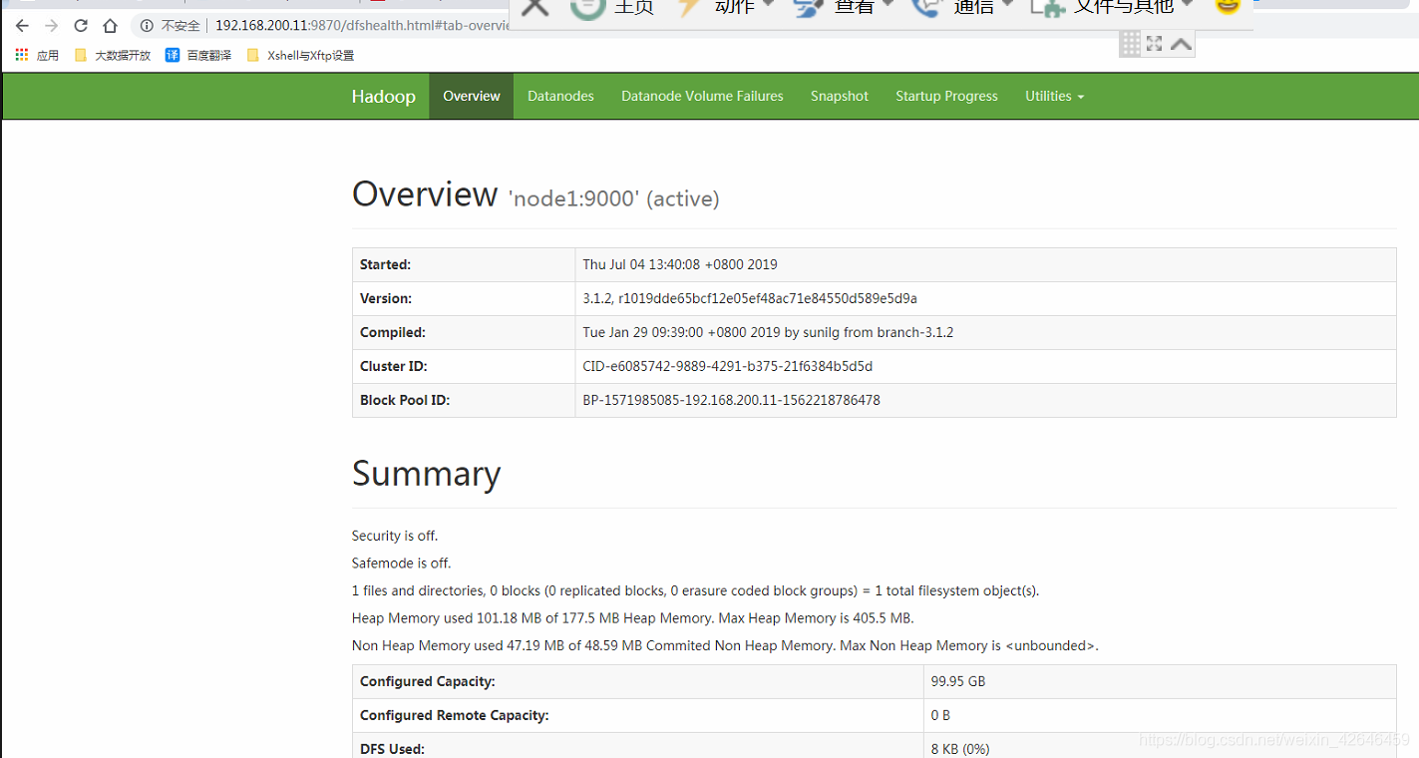
Task: Close the remote session with the X icon
Action: pos(534,7)
